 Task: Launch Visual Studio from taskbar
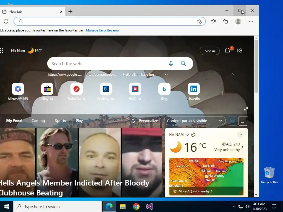(x=150, y=206)
